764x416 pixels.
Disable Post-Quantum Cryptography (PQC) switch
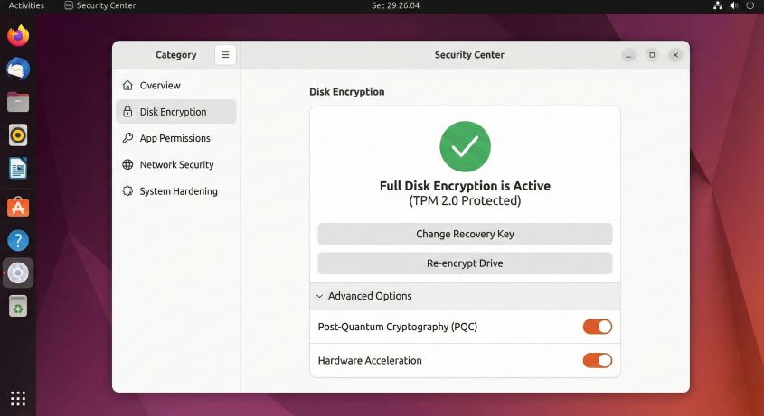pos(597,327)
